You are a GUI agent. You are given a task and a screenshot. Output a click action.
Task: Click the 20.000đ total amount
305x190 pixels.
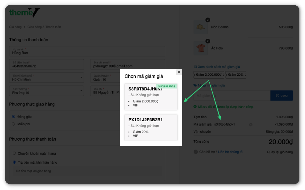pos(281,142)
